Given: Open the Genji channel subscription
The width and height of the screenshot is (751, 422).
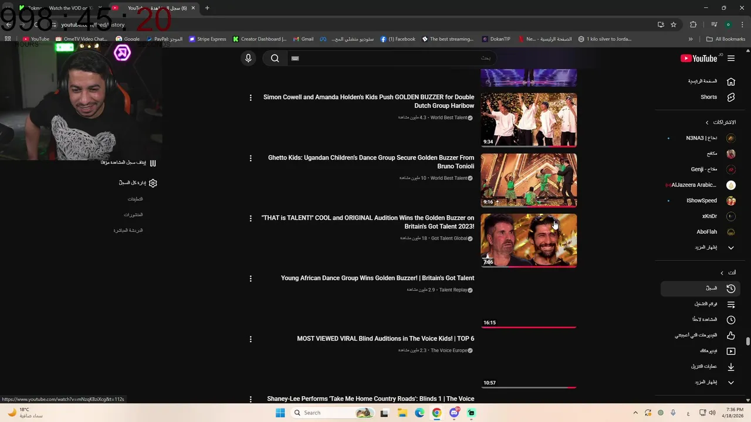Looking at the screenshot, I should [x=701, y=169].
